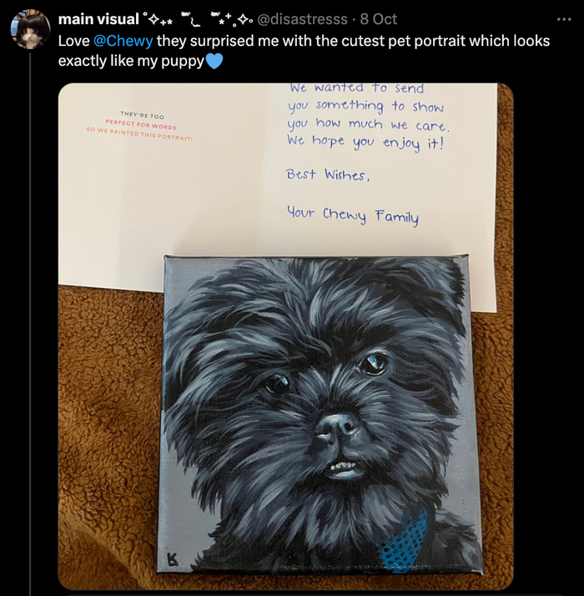
Task: Click the blue bandana in the painting
Action: click(x=405, y=543)
